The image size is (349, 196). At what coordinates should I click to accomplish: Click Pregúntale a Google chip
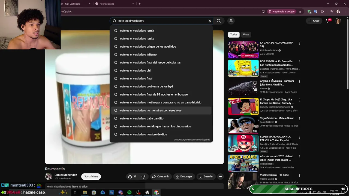pos(281,11)
